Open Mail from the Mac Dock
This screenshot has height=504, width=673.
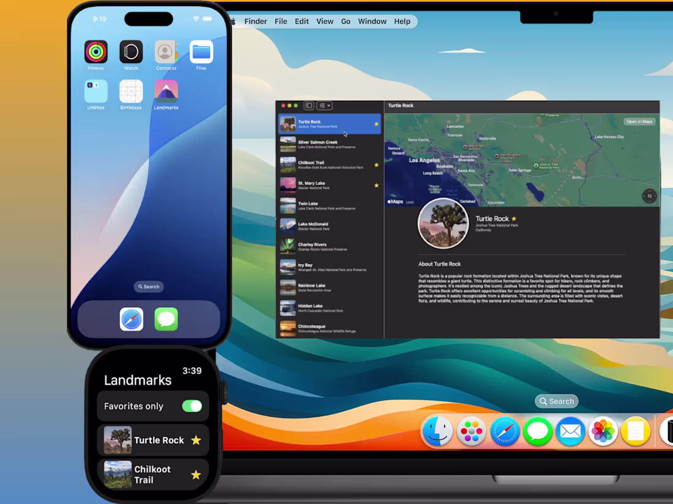pyautogui.click(x=570, y=431)
